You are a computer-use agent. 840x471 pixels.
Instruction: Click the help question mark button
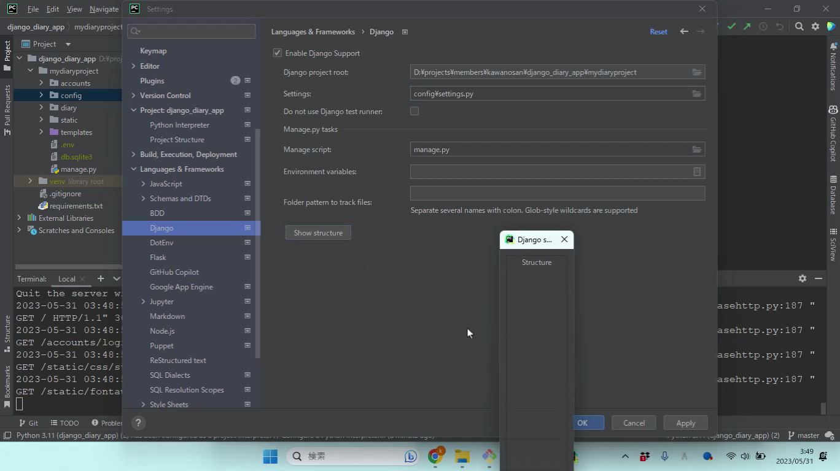pyautogui.click(x=138, y=423)
